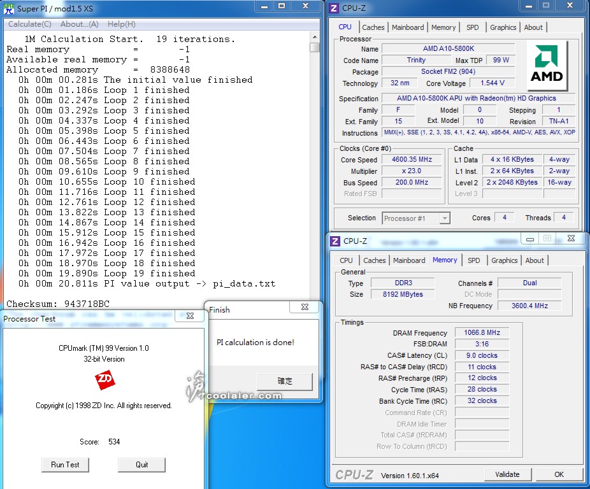
Task: Open About tab in lower CPU-Z
Action: pyautogui.click(x=535, y=260)
